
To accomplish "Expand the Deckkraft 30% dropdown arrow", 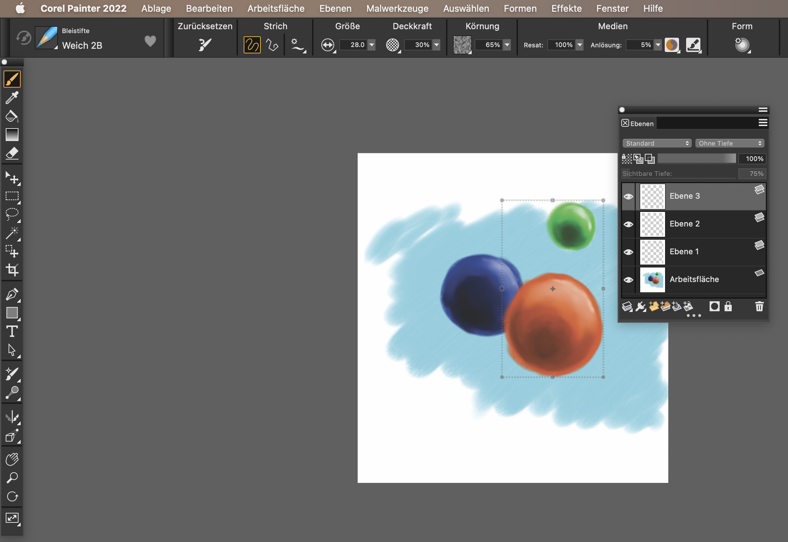I will pyautogui.click(x=436, y=45).
